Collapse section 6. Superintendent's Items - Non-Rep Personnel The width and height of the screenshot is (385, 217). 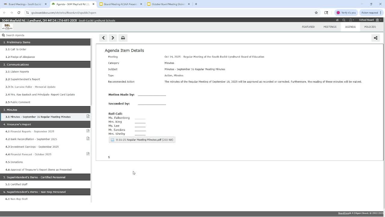pyautogui.click(x=45, y=192)
